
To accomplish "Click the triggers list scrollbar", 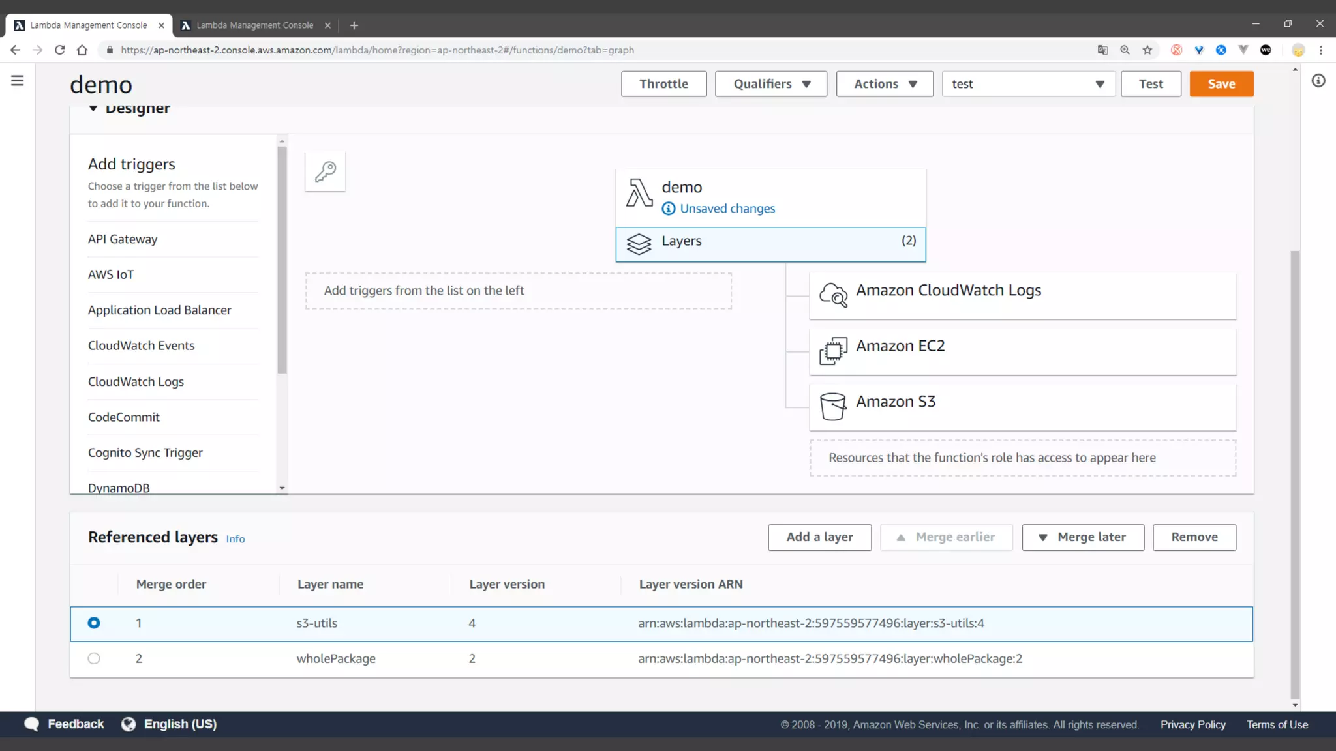I will tap(282, 261).
